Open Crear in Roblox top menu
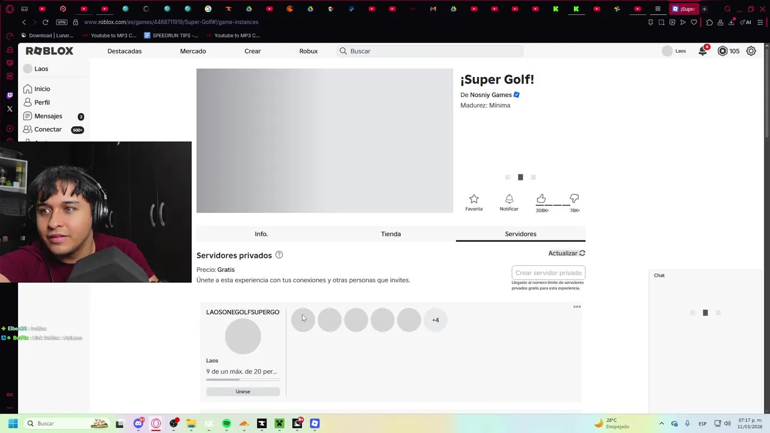This screenshot has width=770, height=433. coord(253,51)
